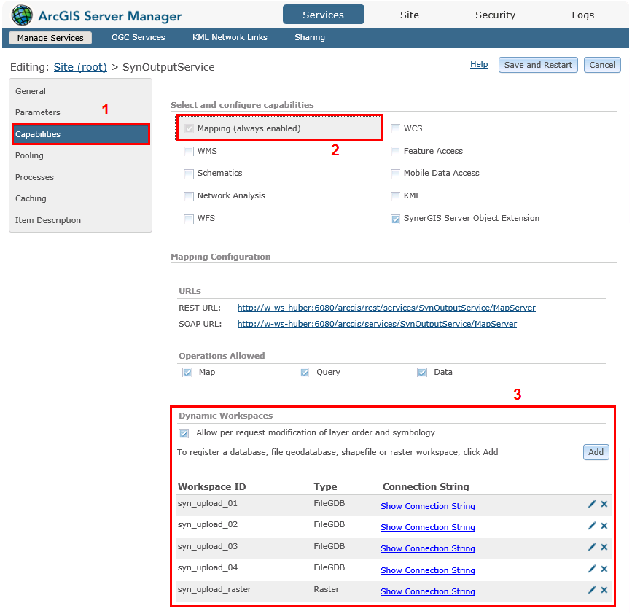
Task: Click the ArcGIS Server Manager globe logo
Action: coord(20,15)
